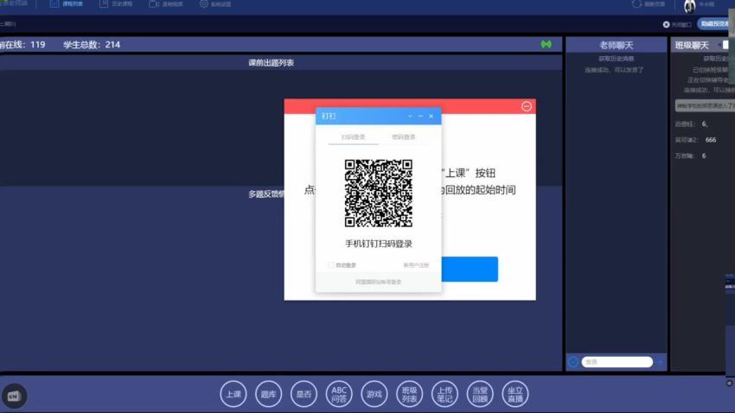This screenshot has height=413, width=735.
Task: Enable the 自动登录 auto-login checkbox
Action: (x=331, y=265)
